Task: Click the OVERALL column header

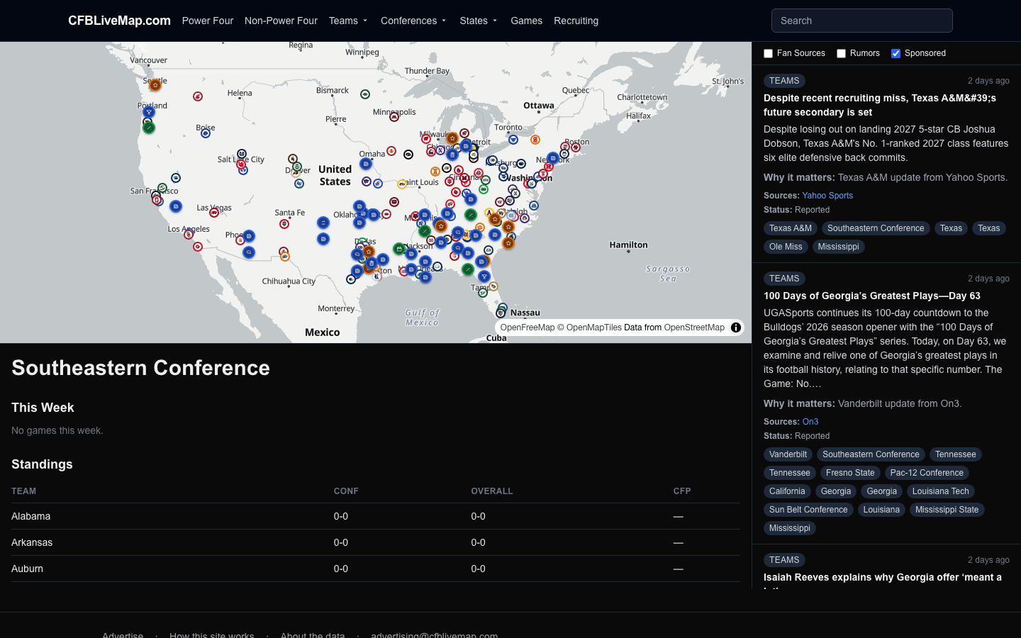Action: click(x=492, y=491)
